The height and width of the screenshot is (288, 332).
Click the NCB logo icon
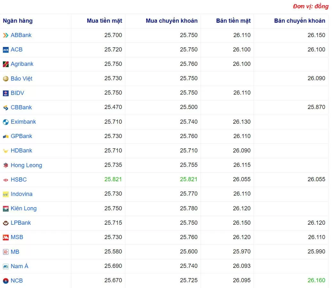pos(6,281)
